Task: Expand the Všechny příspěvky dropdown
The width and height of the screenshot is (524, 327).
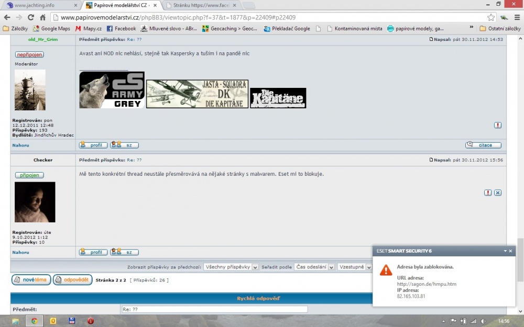Action: click(x=231, y=267)
